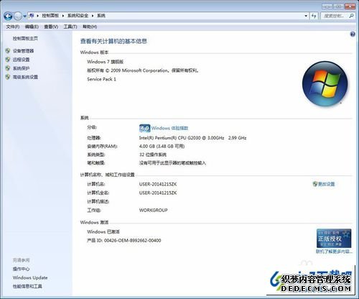Viewport: 359px width, 299px height.
Task: Expand the chevron after 系统和安全 breadcrumb
Action: click(x=93, y=16)
